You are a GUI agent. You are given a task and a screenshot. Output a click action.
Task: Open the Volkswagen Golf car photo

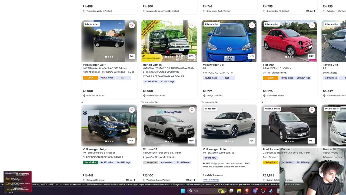click(109, 41)
